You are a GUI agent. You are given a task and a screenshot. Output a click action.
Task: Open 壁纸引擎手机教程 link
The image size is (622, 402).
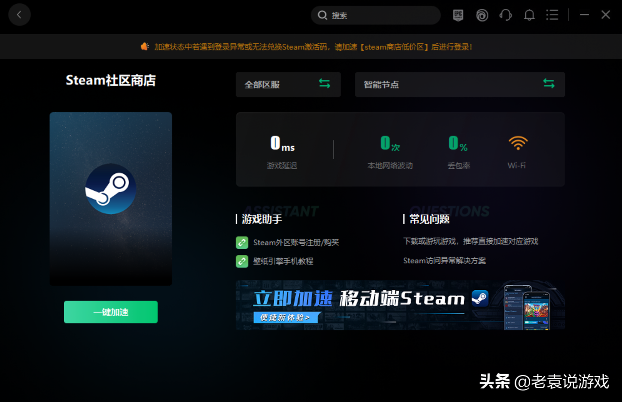283,261
